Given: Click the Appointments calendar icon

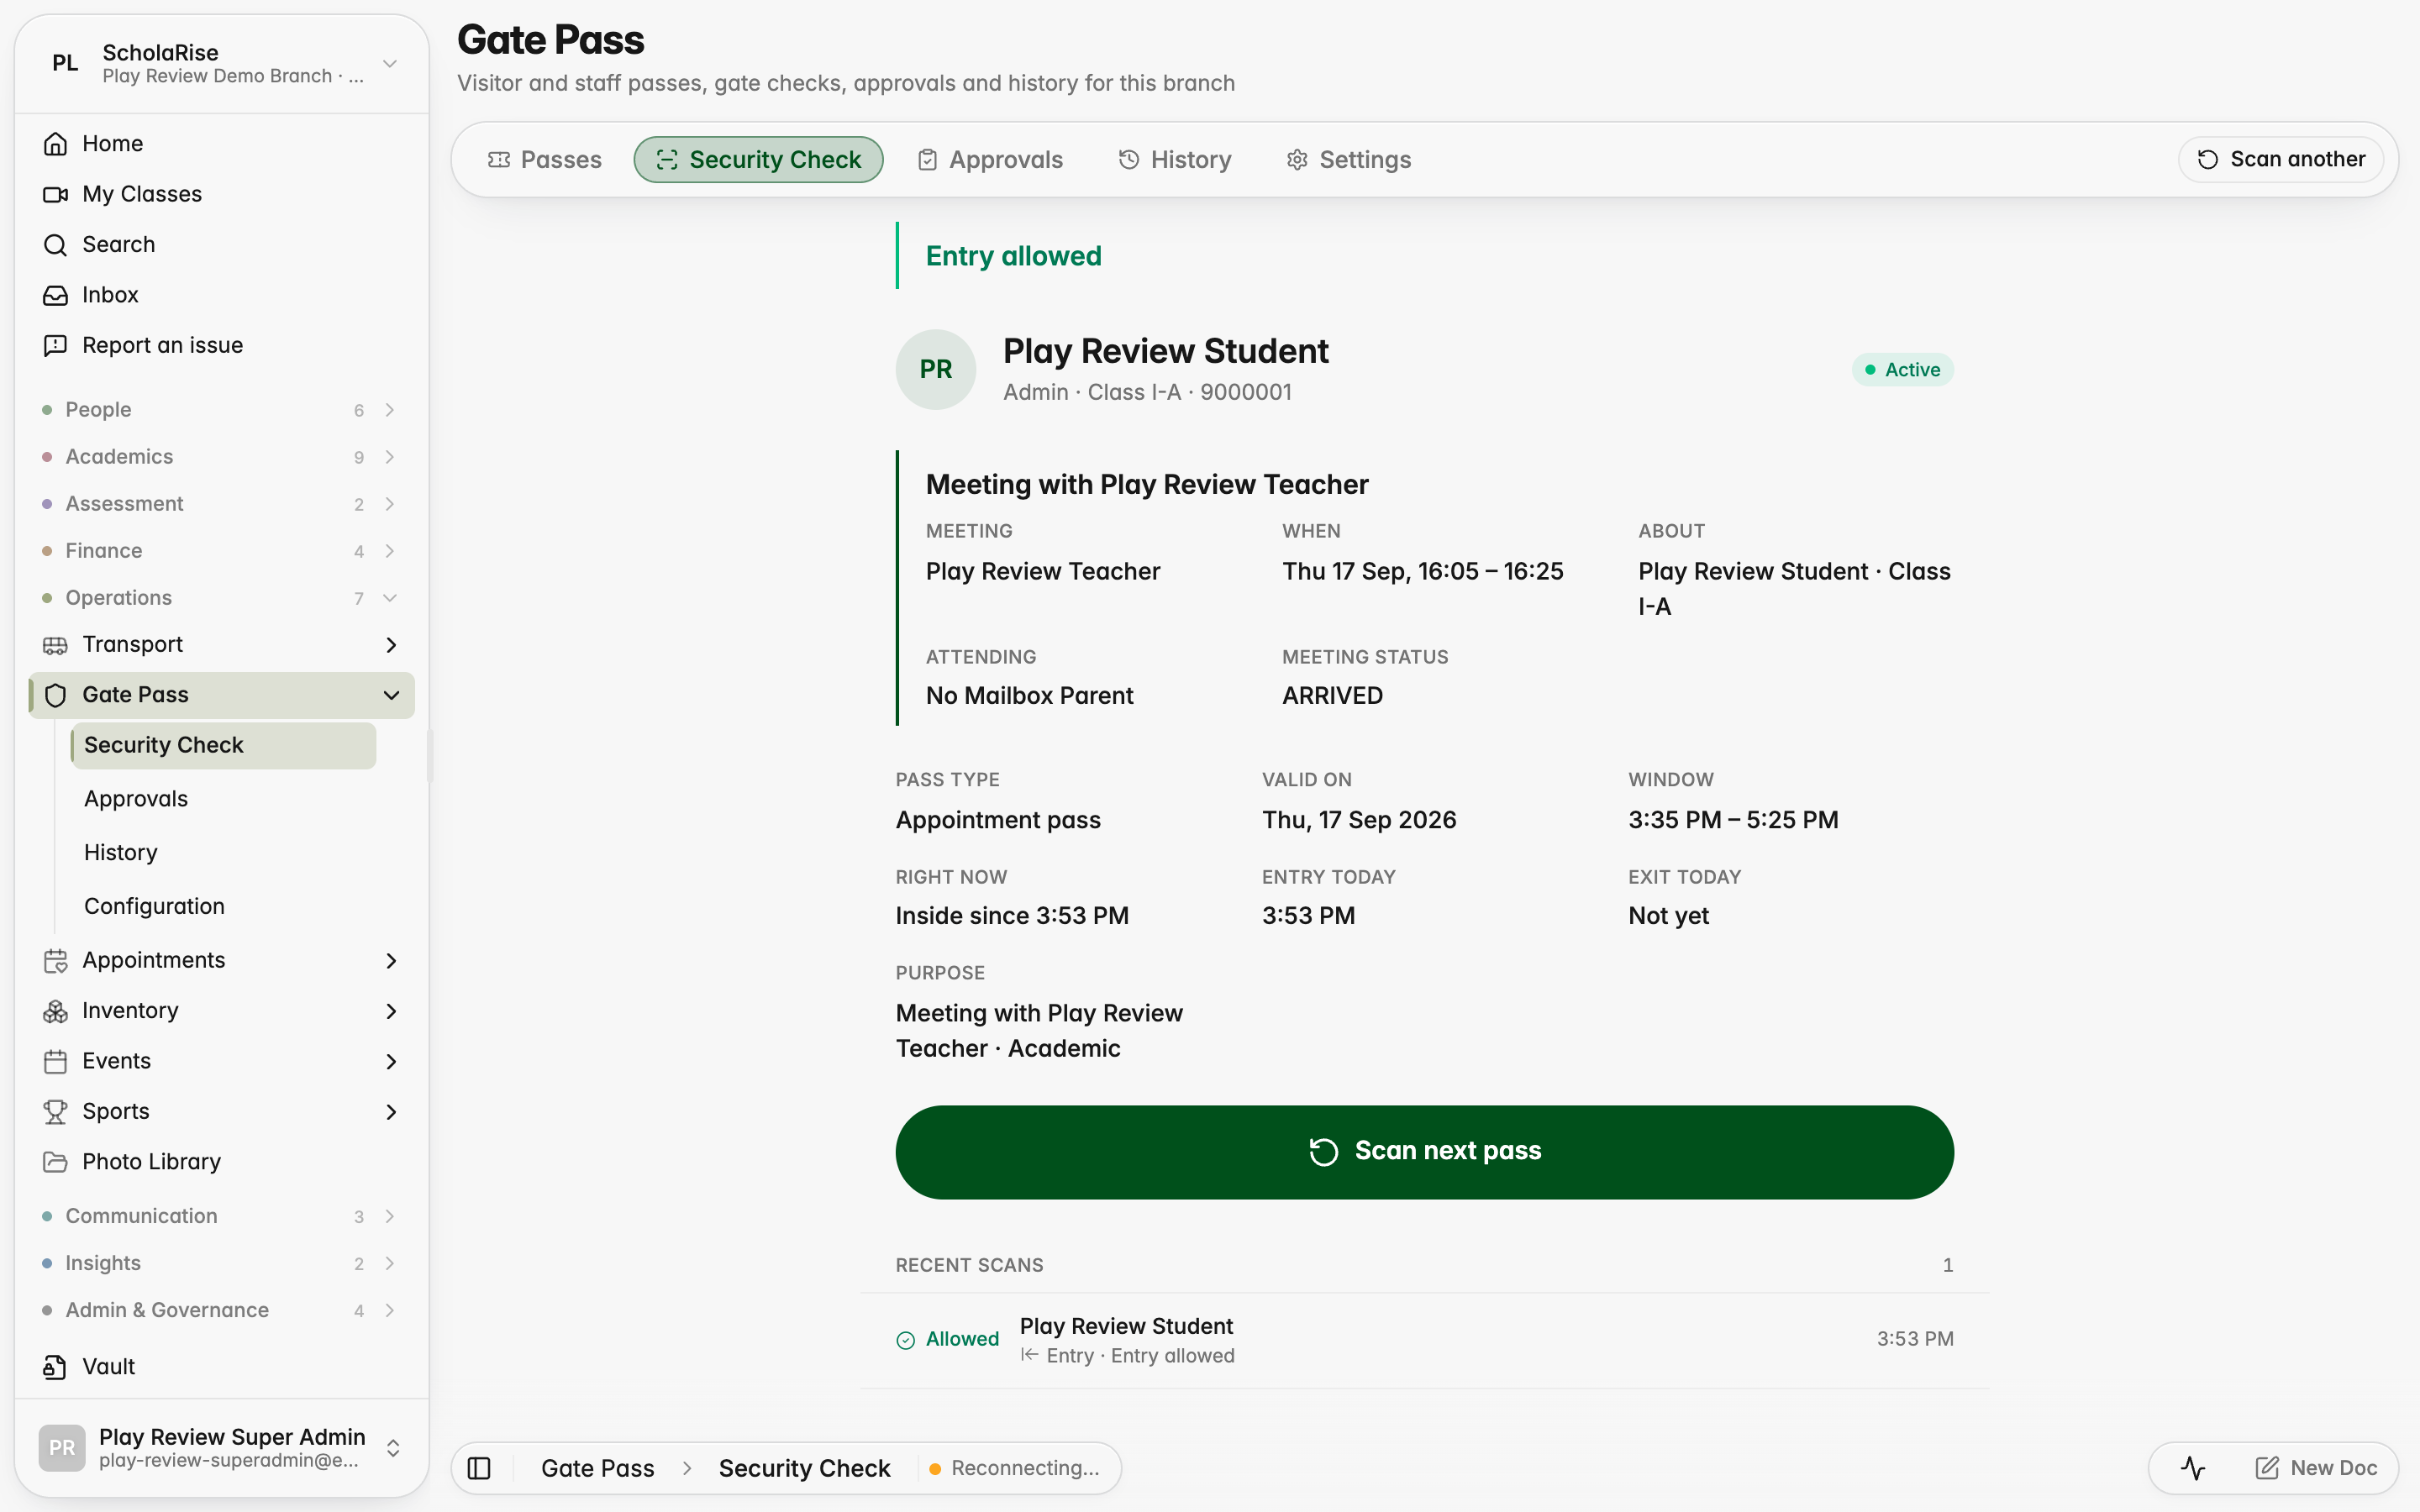Looking at the screenshot, I should coord(56,961).
